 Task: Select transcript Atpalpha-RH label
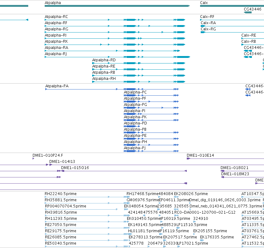point(104,79)
